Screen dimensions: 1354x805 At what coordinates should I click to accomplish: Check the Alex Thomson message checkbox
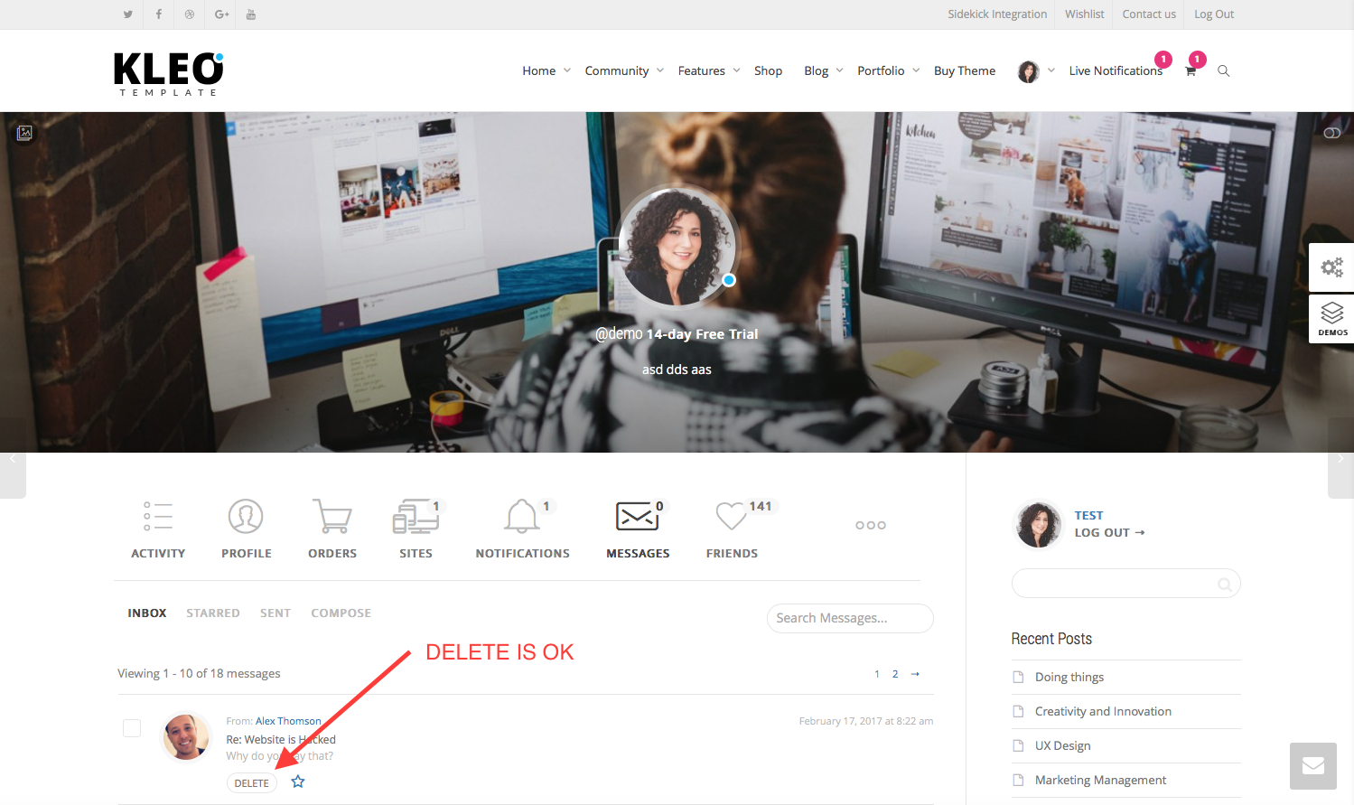132,728
